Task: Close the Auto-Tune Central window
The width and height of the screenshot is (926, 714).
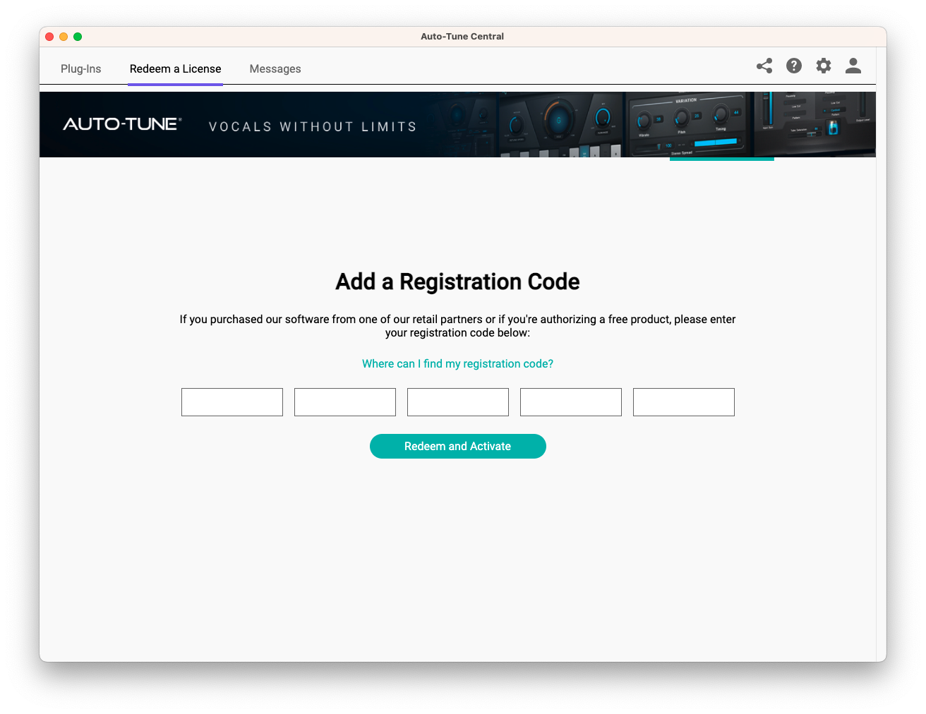Action: click(49, 37)
